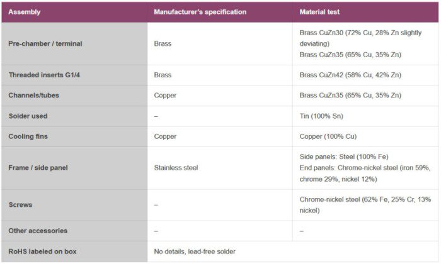Viewport: 441px width, 264px height.
Task: Click the No details, lead-free solder text
Action: 195,251
